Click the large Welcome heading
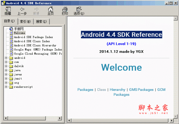Screen dimensions: 179x124 pyautogui.click(x=121, y=67)
